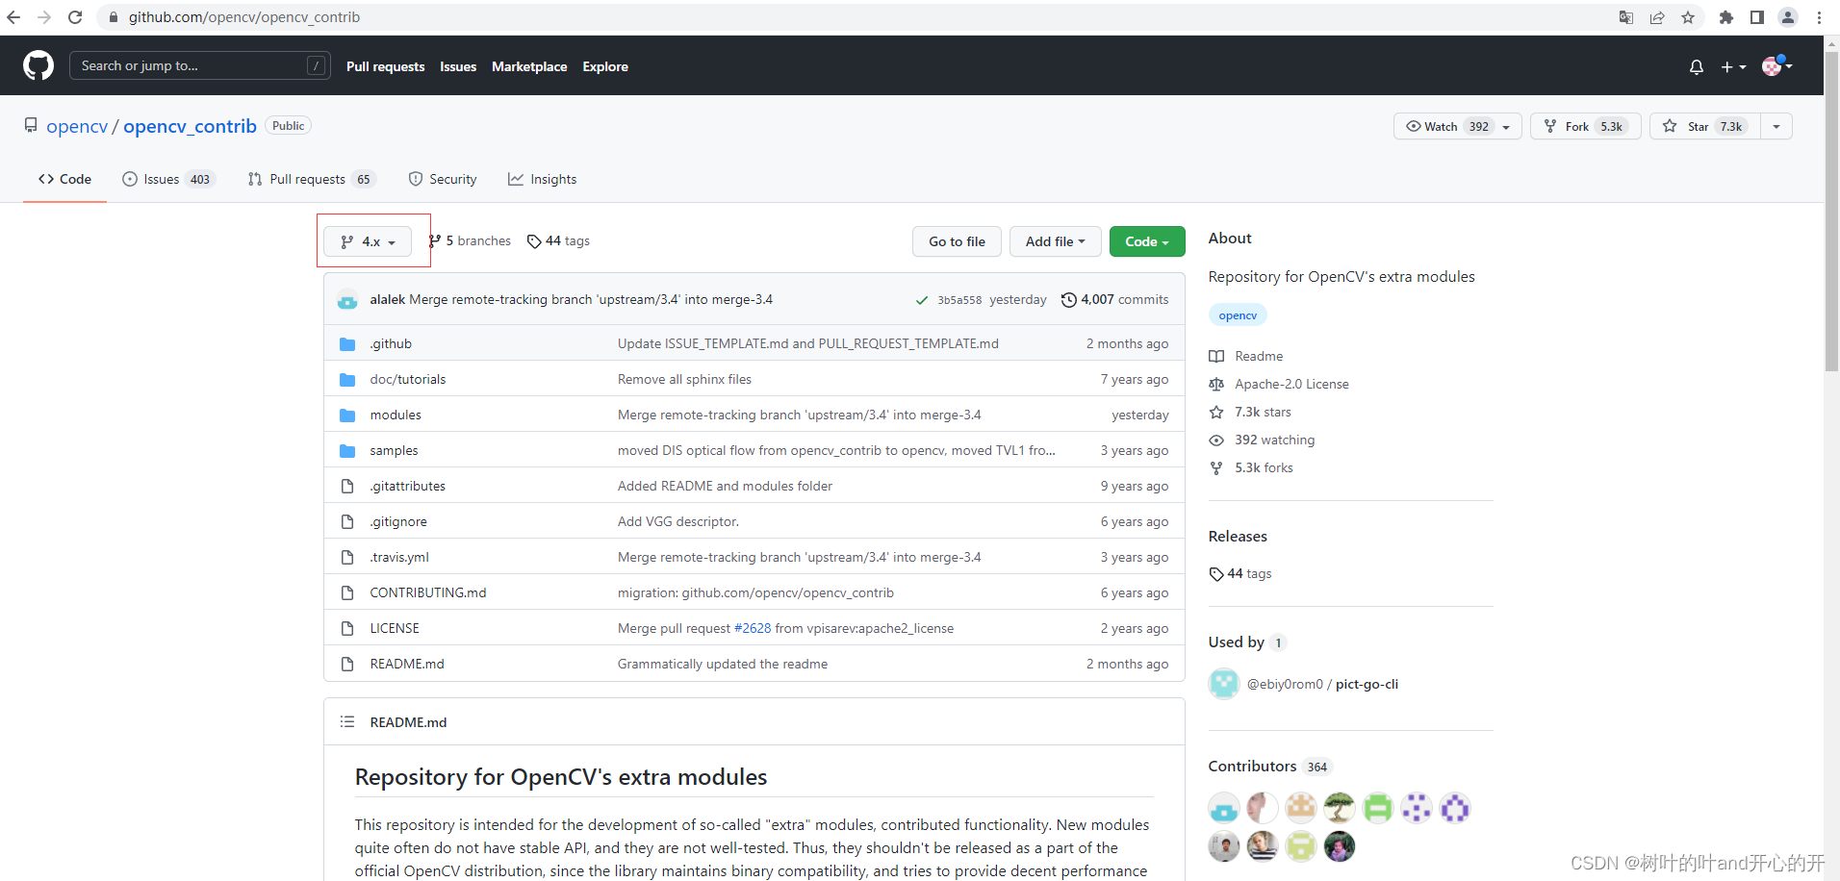1840x881 pixels.
Task: Click the Go to file button
Action: 957,241
